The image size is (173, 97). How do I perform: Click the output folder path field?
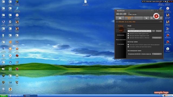pyautogui.click(x=139, y=31)
